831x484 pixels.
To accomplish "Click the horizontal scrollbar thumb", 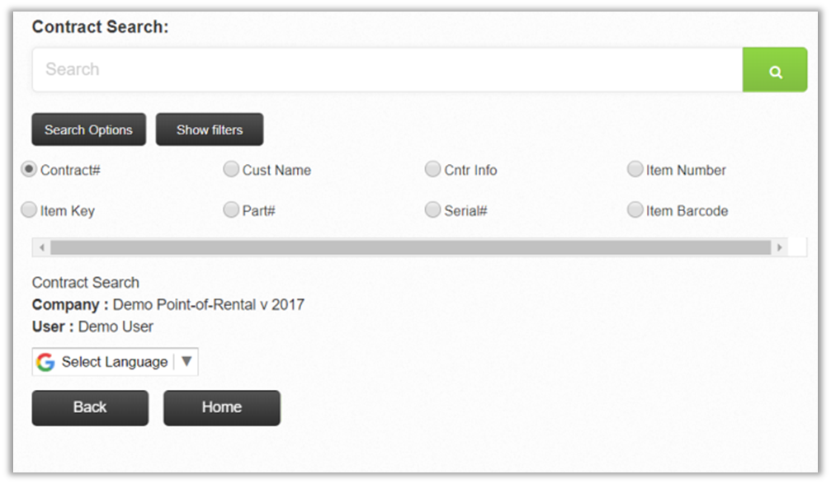I will click(x=409, y=247).
